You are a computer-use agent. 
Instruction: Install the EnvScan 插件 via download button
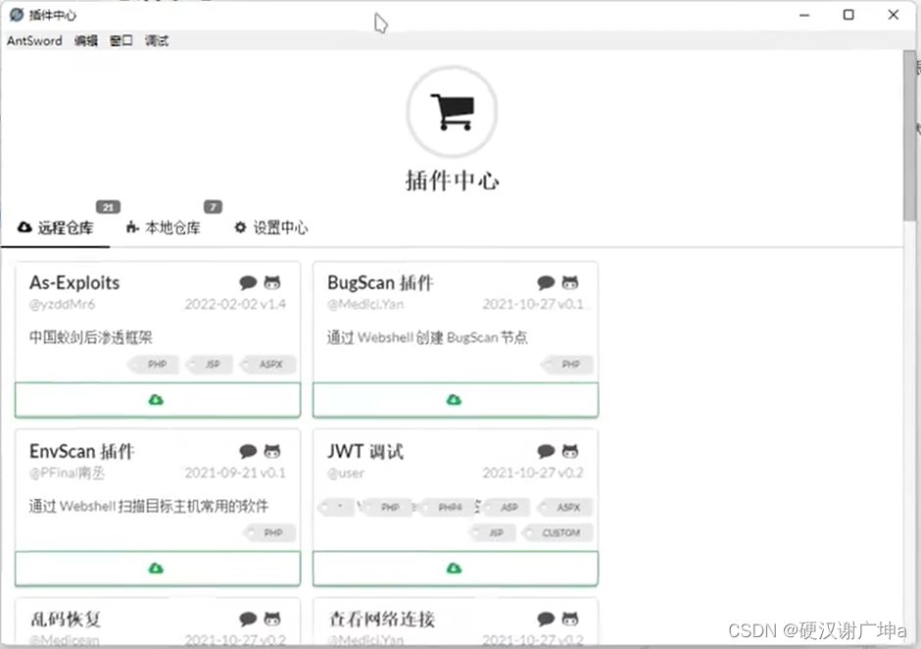click(158, 569)
